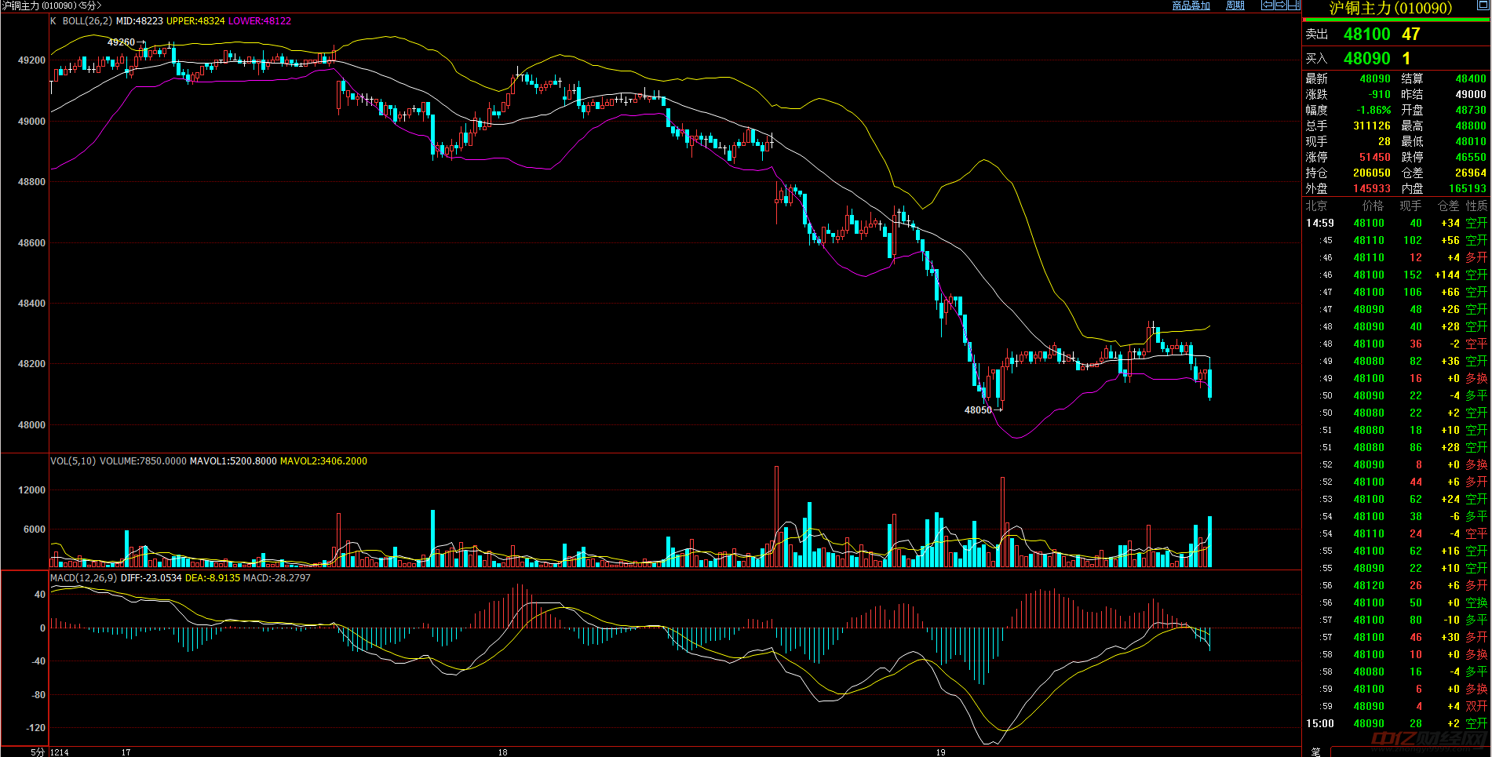Click the 5分 period label at bottom-left
This screenshot has height=757, width=1492.
[x=38, y=752]
